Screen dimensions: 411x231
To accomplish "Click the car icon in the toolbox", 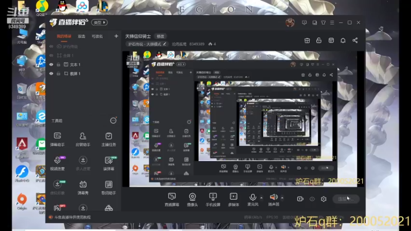I will tap(108, 208).
